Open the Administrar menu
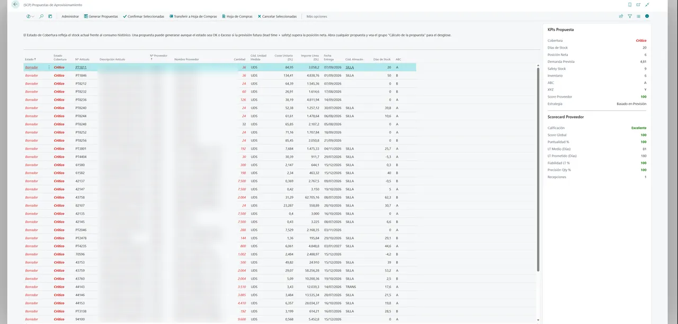Viewport: 678px width, 324px height. click(x=70, y=16)
